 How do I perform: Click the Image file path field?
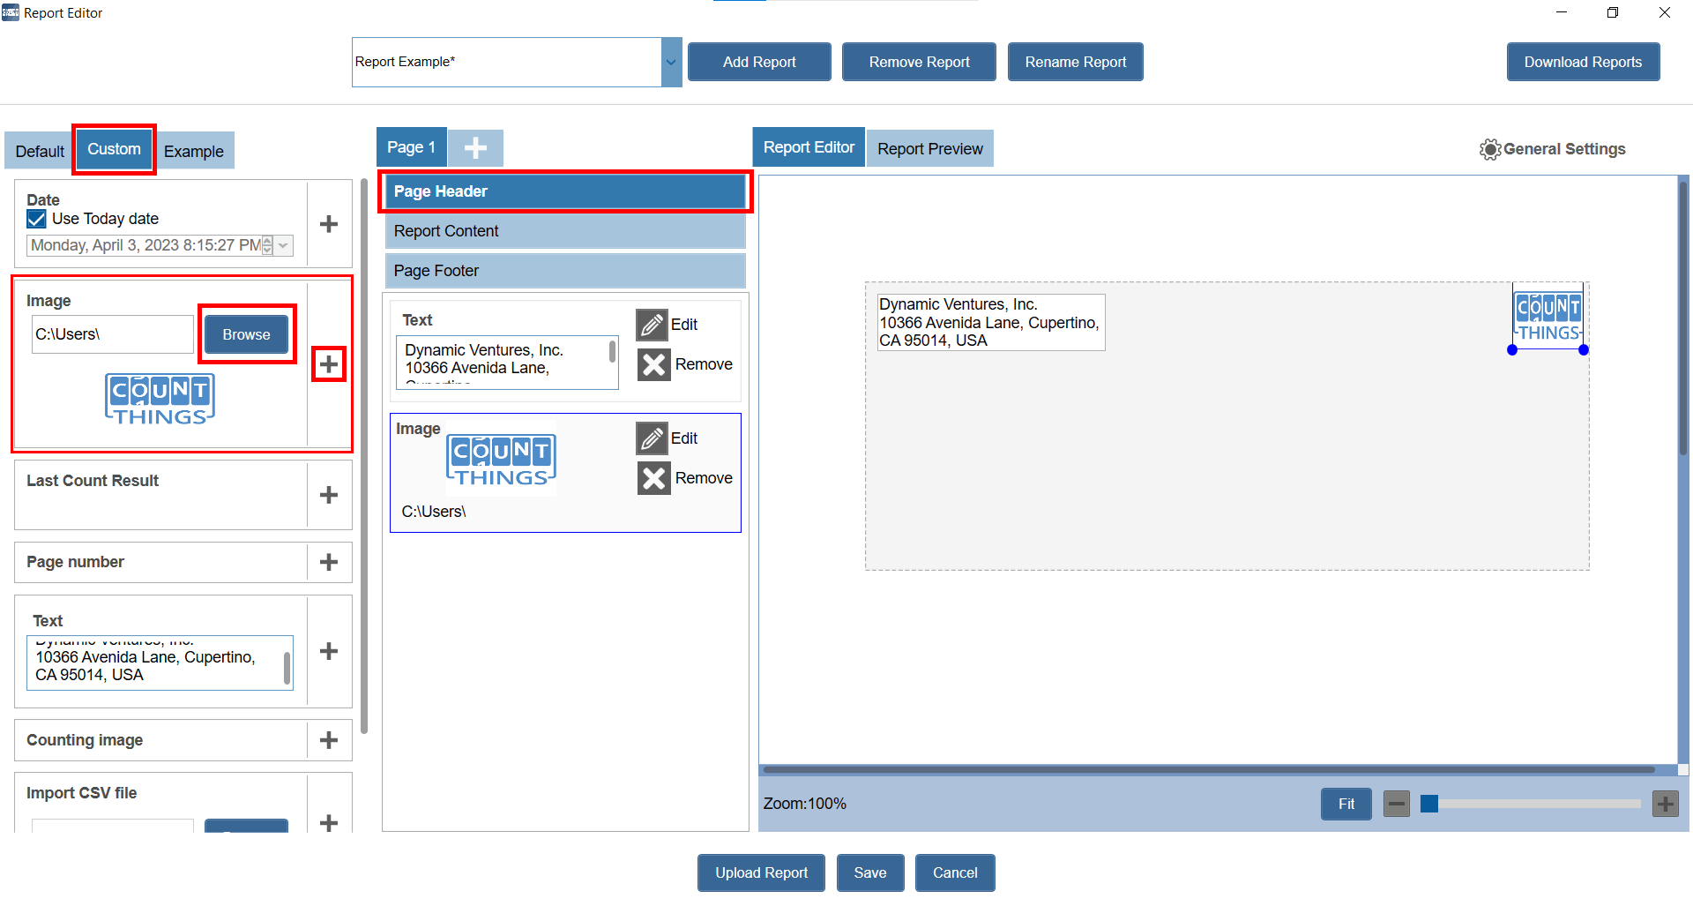pos(112,334)
